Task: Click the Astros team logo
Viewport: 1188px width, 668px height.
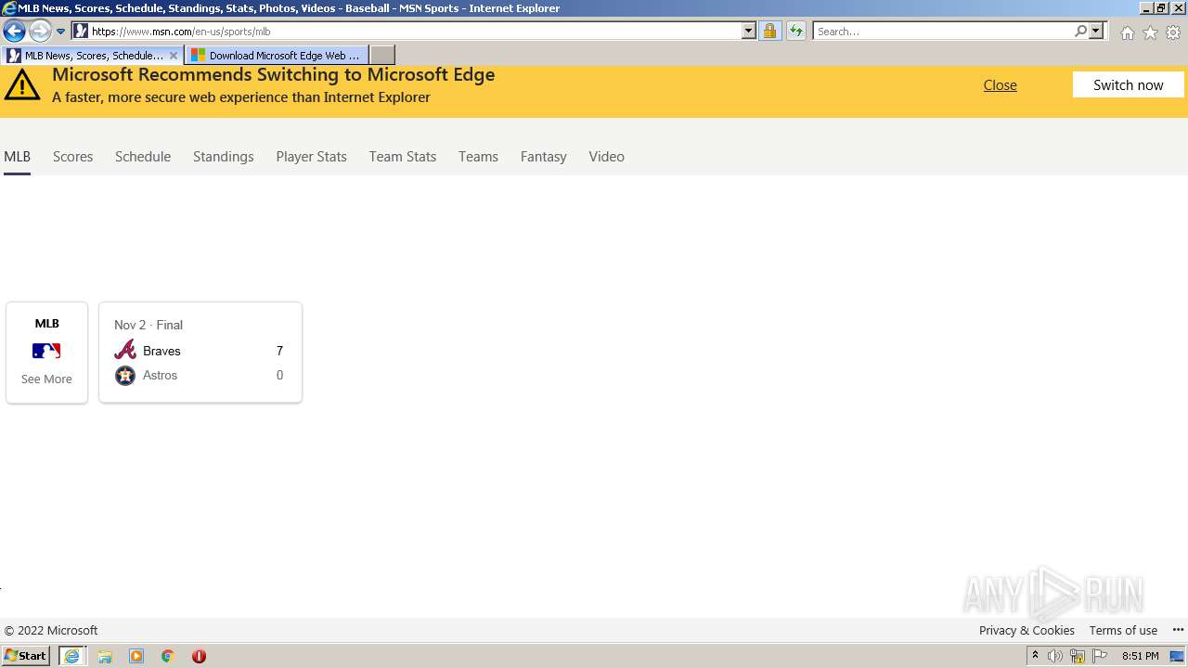Action: (x=125, y=375)
